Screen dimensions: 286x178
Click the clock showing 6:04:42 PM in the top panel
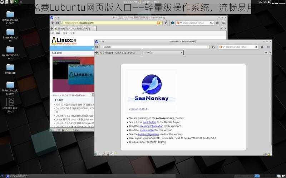130,2
